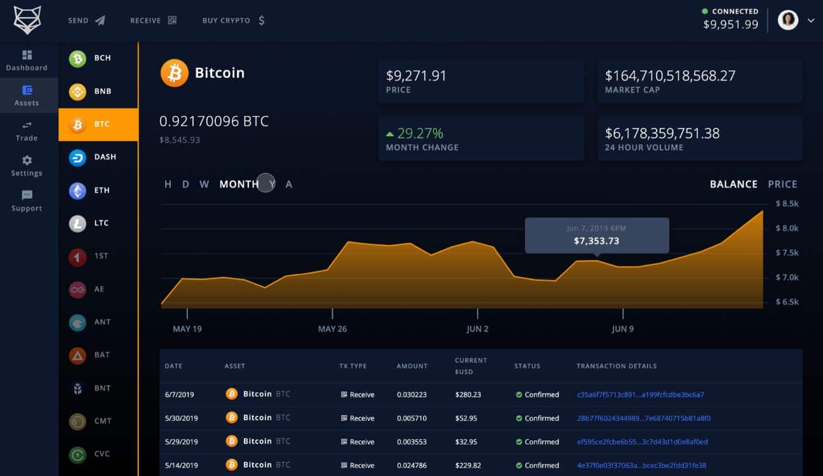Click the 0.92170096 BTC balance

(214, 121)
